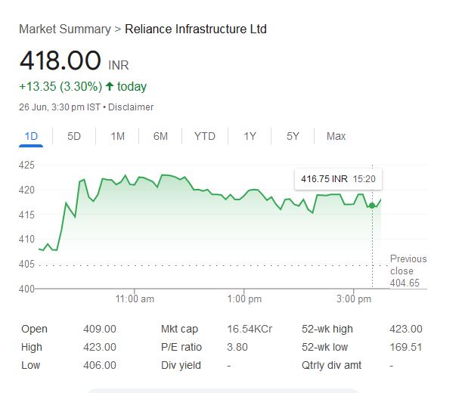
Task: Open the Disclaimer link
Action: 131,107
